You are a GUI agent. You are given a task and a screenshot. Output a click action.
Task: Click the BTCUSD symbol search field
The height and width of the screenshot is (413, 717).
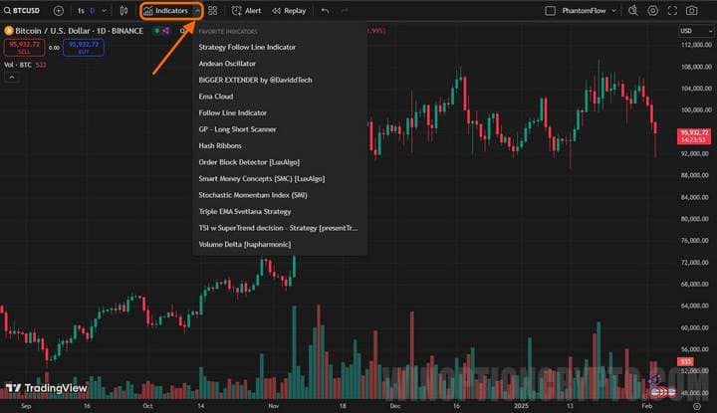tap(26, 10)
